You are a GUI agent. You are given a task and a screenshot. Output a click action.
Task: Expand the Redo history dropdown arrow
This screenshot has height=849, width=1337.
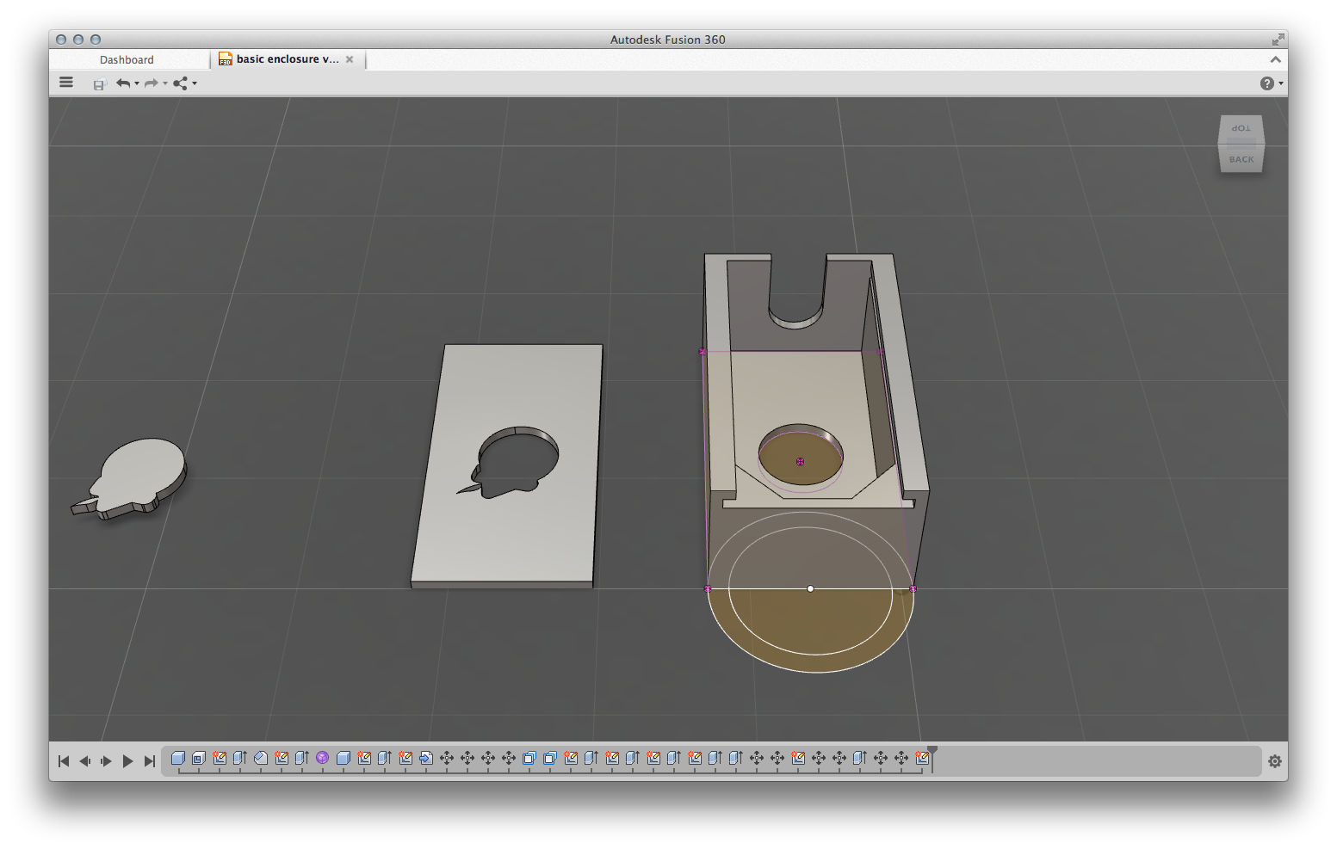pos(165,83)
